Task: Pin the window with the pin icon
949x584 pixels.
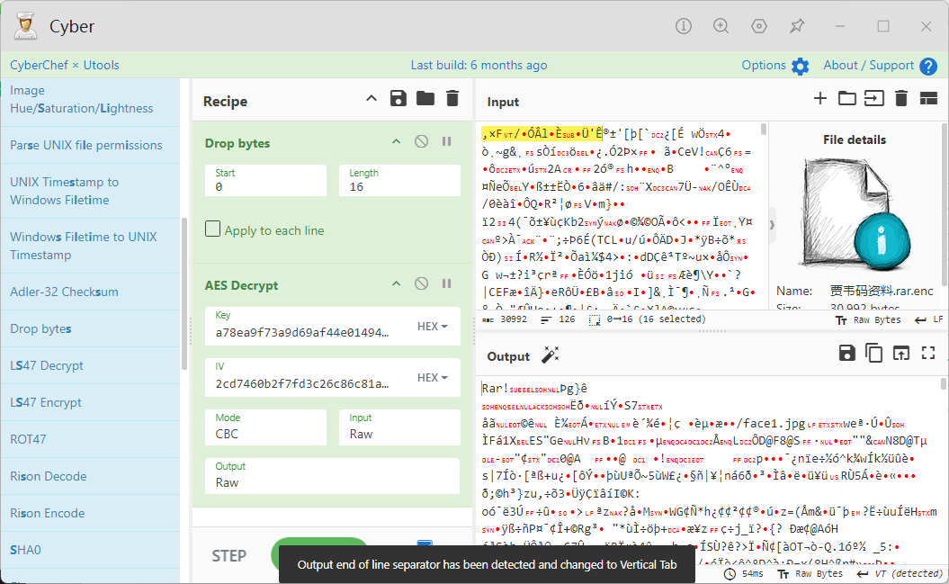Action: pos(797,26)
